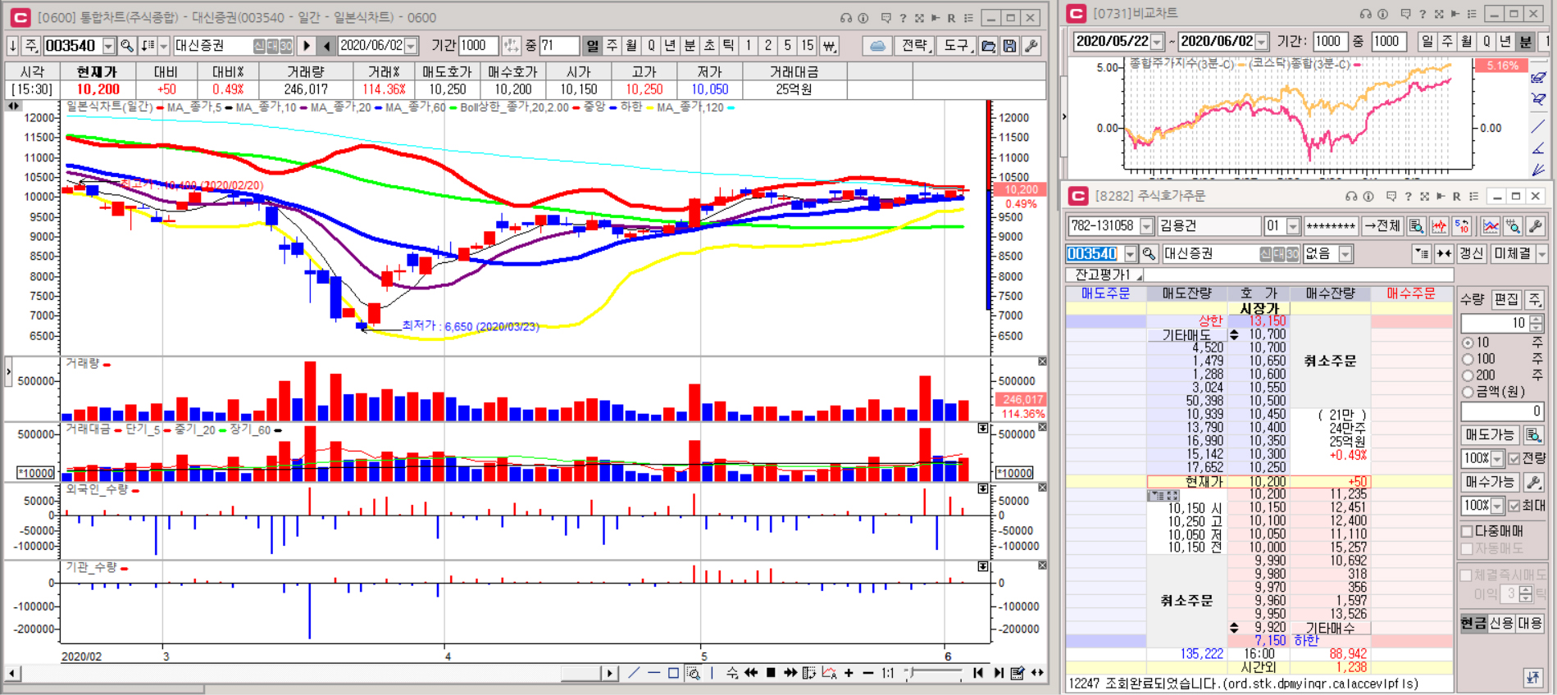
Task: Open the account number 782-131058 dropdown
Action: coord(1146,226)
